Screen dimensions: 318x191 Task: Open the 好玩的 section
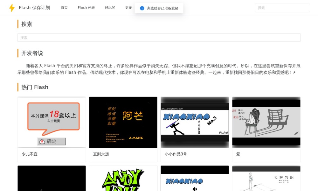tap(110, 8)
